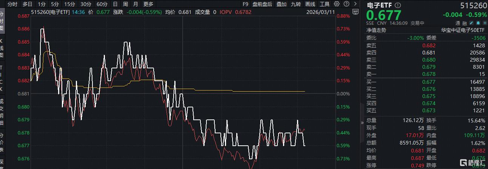Click the 卖三 volume 29834

pos(477,60)
